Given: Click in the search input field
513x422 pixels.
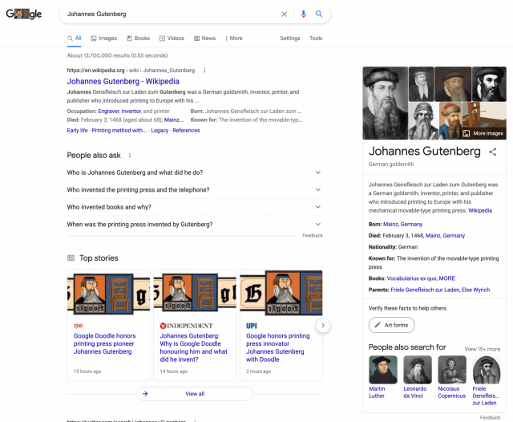Looking at the screenshot, I should tap(170, 14).
